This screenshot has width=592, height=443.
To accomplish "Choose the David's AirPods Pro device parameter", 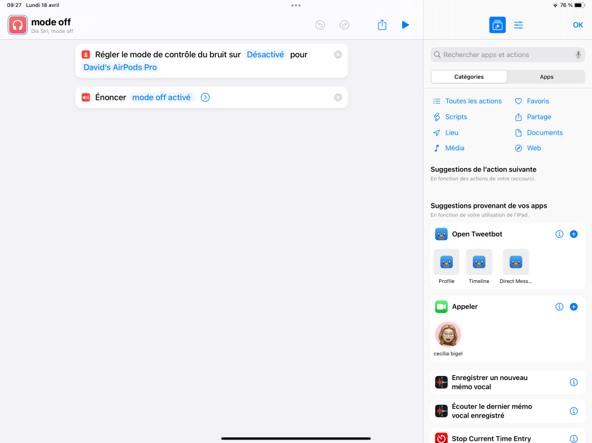I will pos(120,68).
